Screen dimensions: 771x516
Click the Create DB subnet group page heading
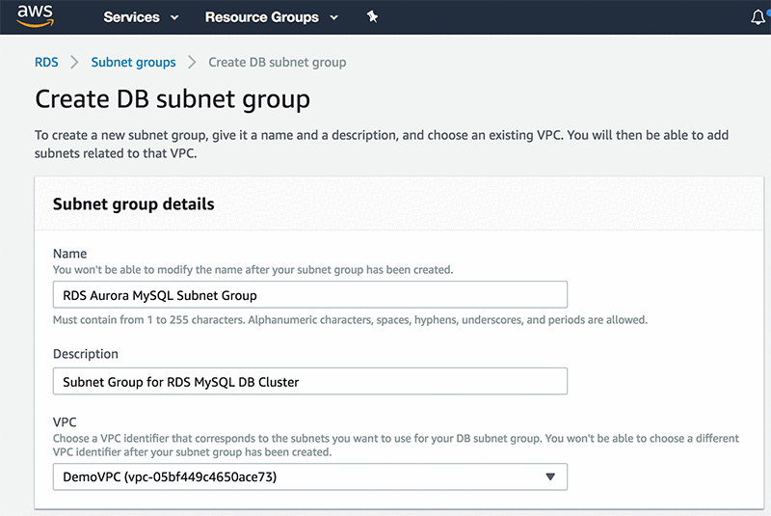173,98
